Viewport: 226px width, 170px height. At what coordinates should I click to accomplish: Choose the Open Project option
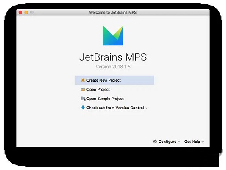(98, 90)
